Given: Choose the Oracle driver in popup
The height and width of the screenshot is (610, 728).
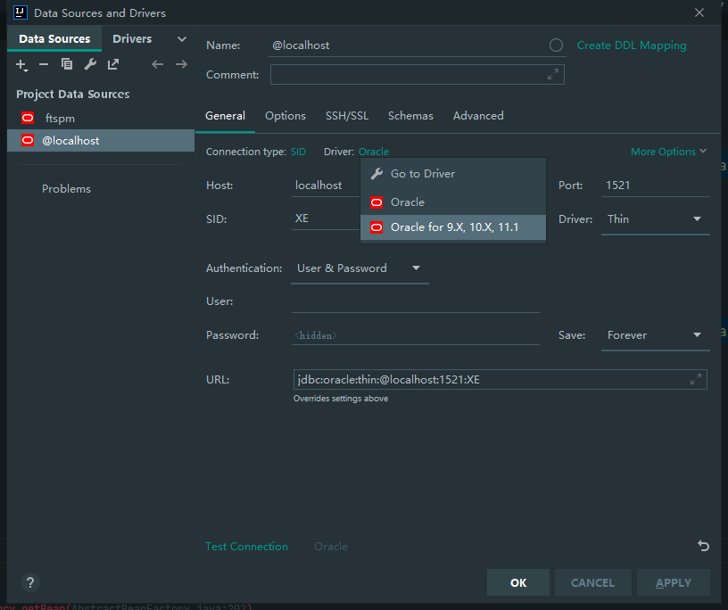Looking at the screenshot, I should coord(453,202).
